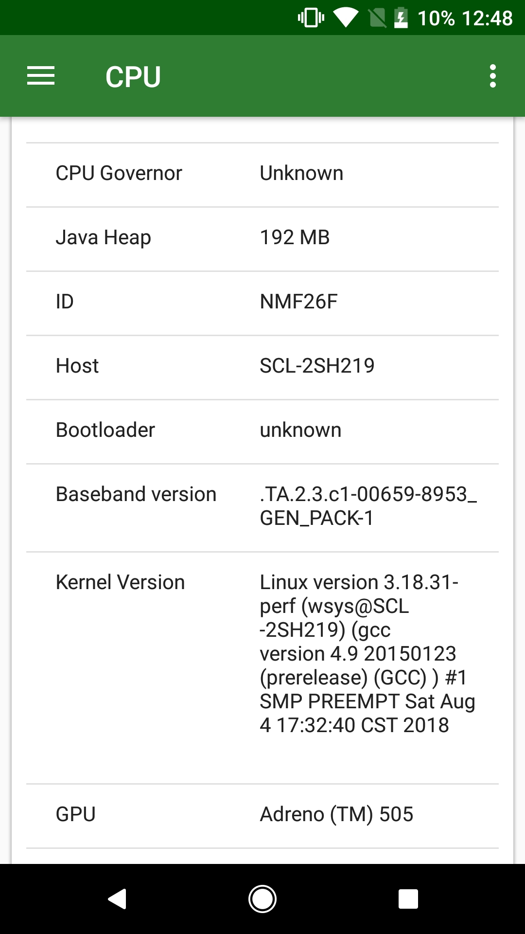Image resolution: width=525 pixels, height=934 pixels.
Task: Tap the Android back navigation button
Action: 117,898
